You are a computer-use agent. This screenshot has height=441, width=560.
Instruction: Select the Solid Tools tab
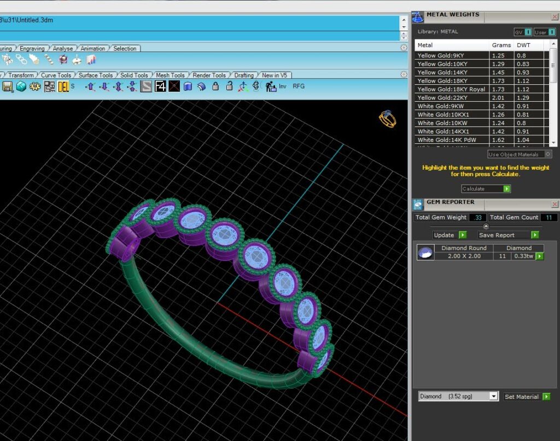click(134, 76)
